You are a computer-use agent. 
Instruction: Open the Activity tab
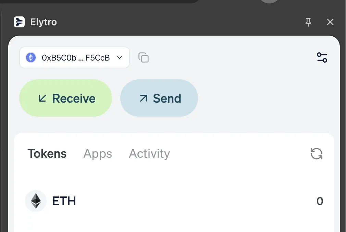pyautogui.click(x=149, y=154)
